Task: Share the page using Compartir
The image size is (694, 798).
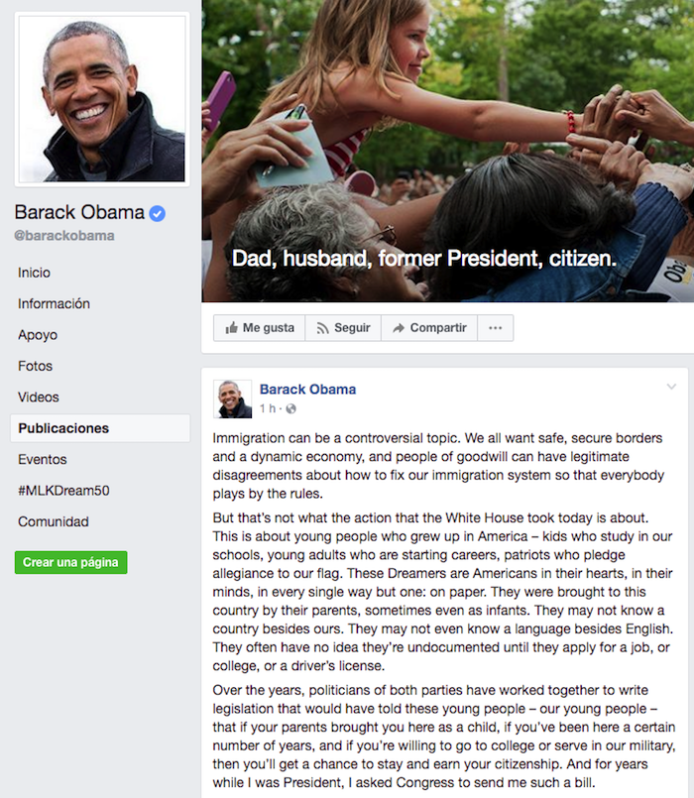Action: (x=429, y=328)
